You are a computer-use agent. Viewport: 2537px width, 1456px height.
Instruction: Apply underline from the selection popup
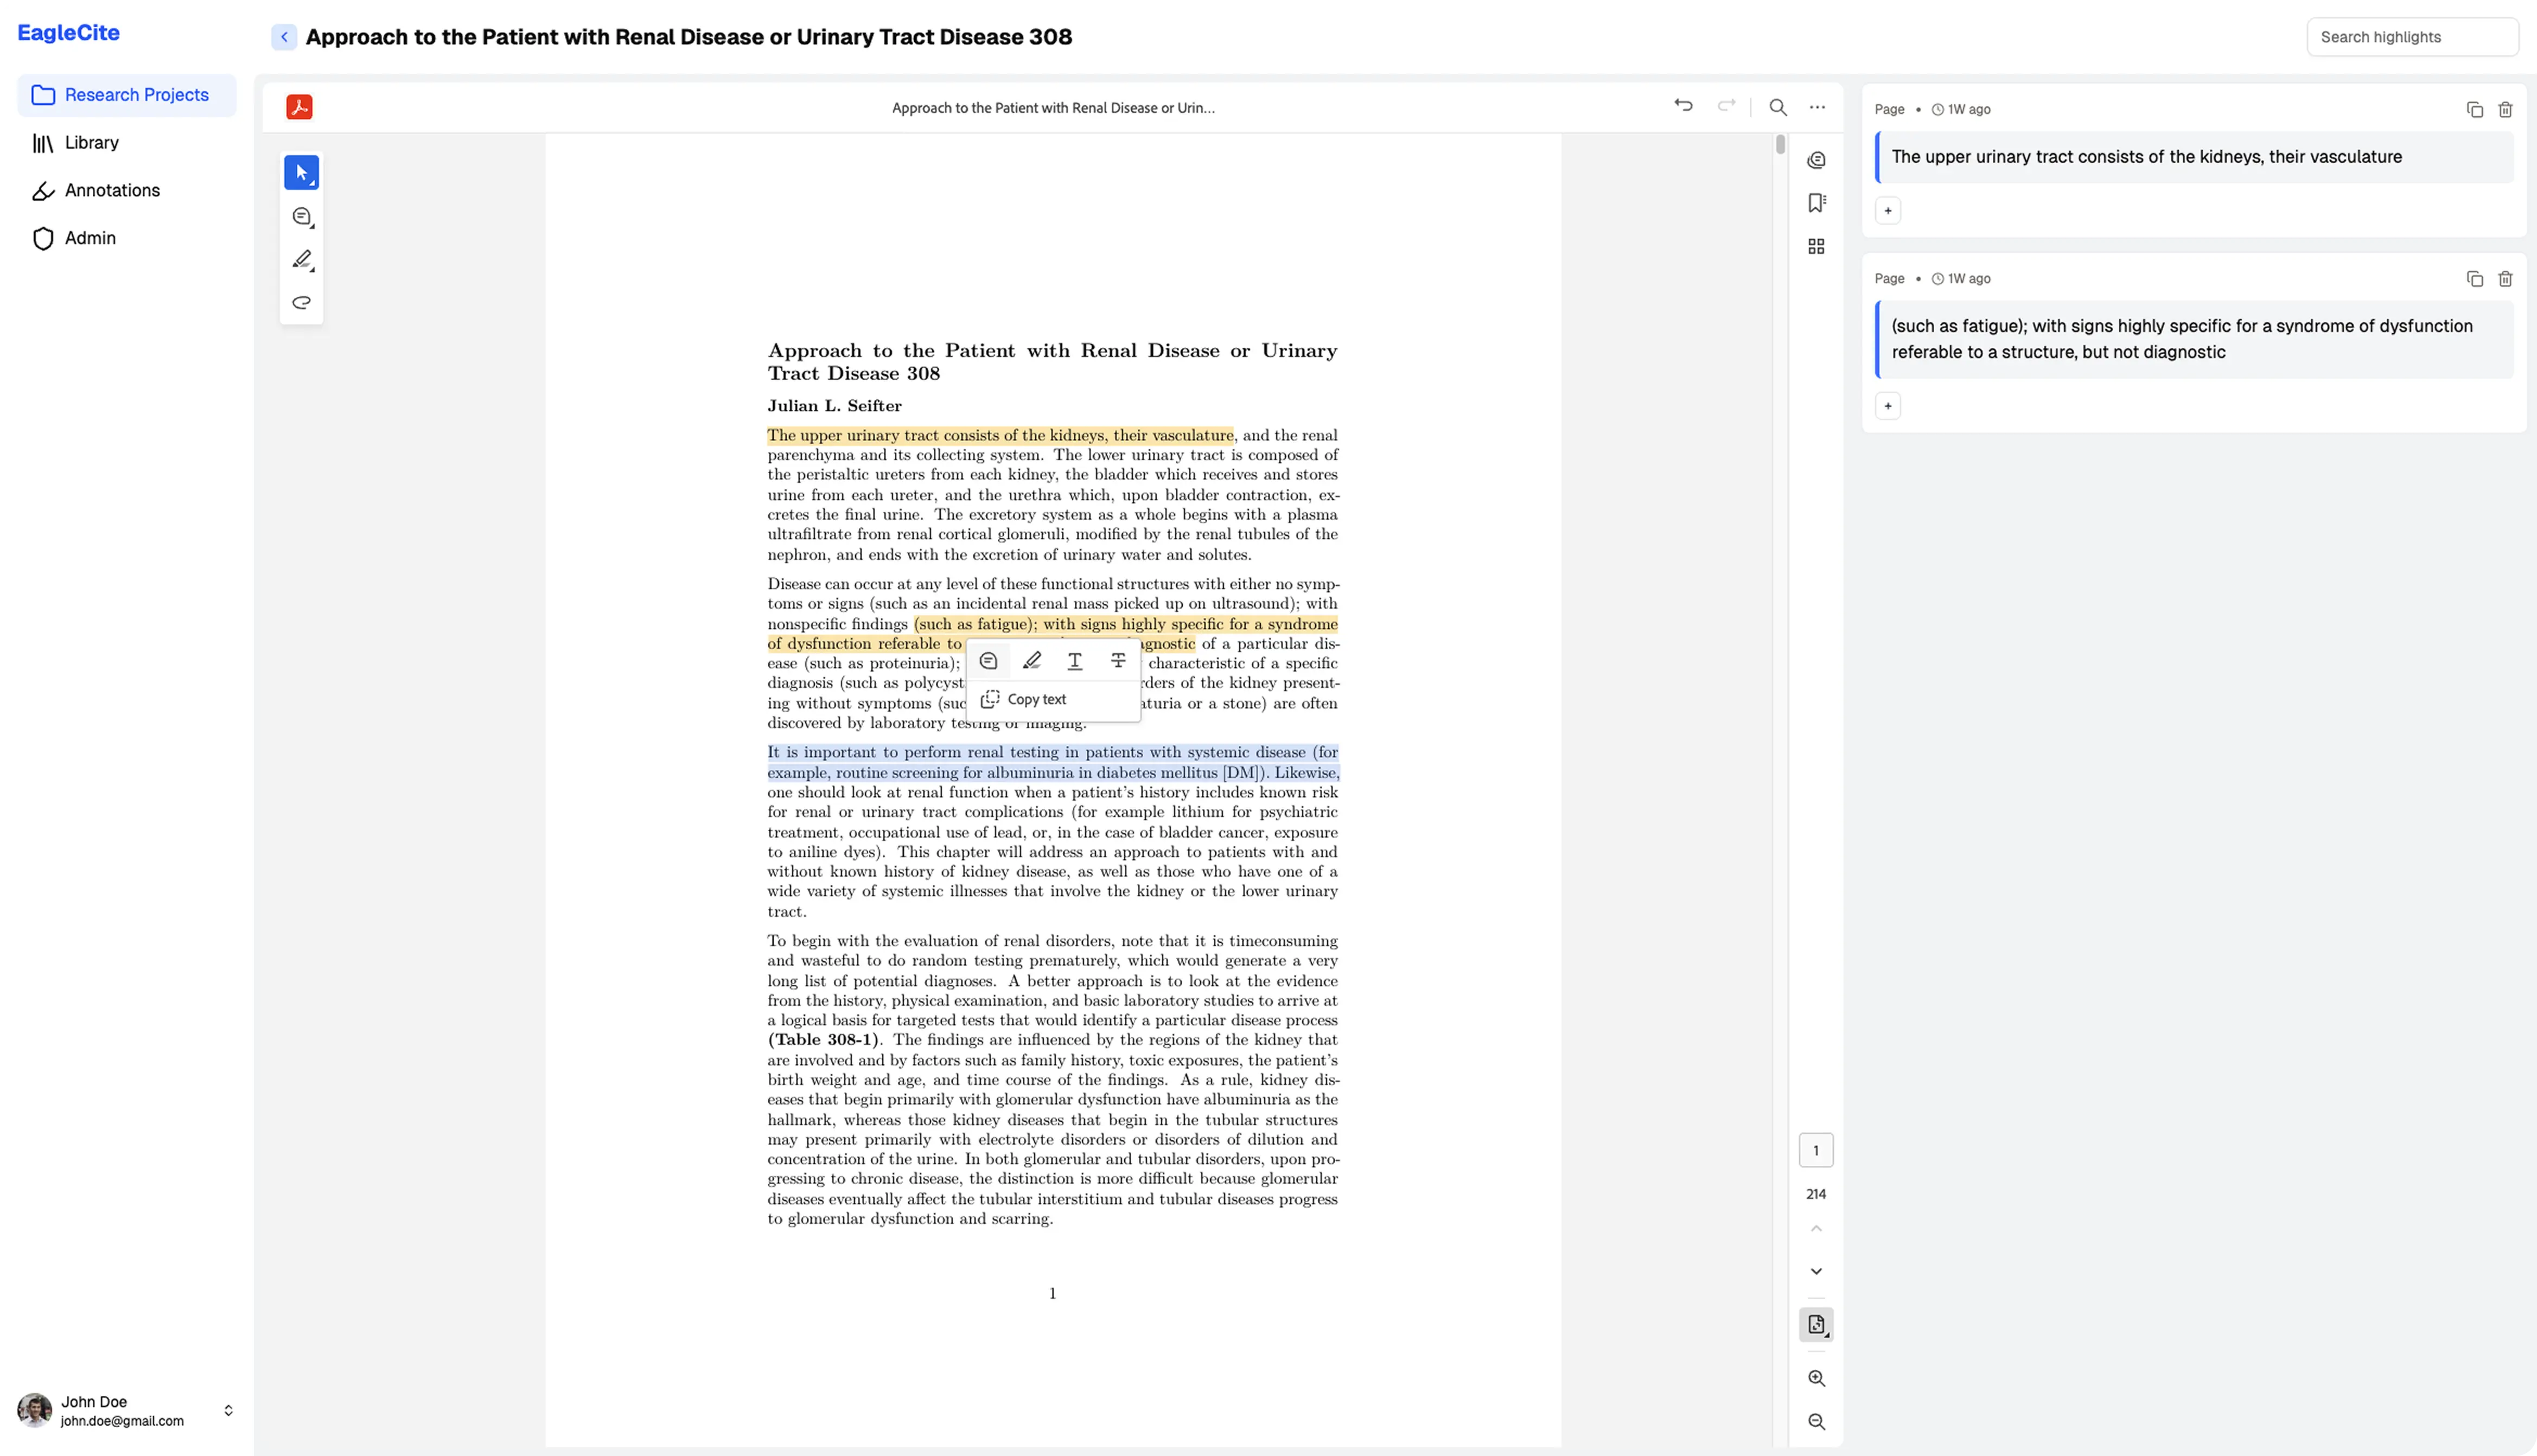pyautogui.click(x=1075, y=661)
